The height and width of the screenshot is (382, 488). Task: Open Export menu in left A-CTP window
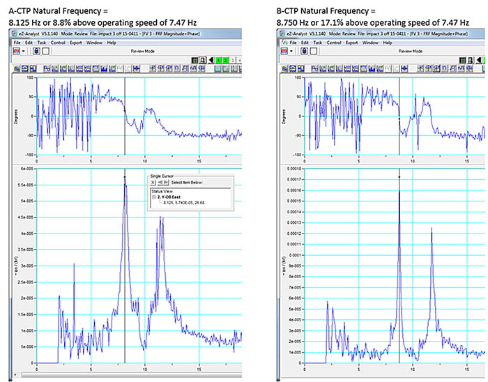[75, 43]
